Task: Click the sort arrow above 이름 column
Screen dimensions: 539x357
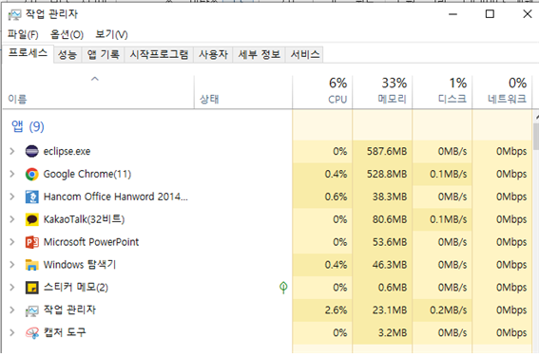Action: (95, 79)
